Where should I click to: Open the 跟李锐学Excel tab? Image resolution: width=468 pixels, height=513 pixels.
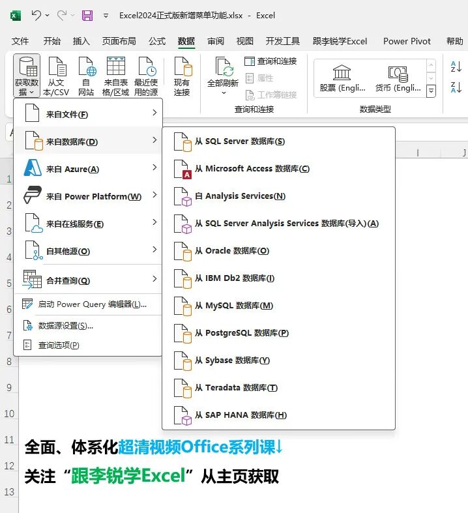340,41
